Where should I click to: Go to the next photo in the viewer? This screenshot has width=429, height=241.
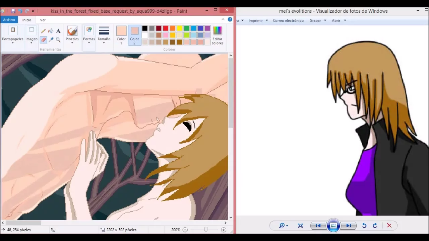pyautogui.click(x=349, y=226)
